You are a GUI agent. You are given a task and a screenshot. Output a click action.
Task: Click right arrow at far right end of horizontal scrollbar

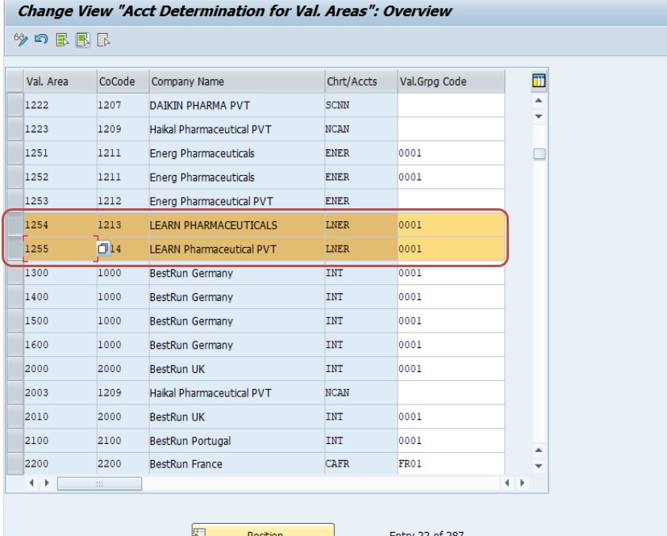pyautogui.click(x=523, y=483)
